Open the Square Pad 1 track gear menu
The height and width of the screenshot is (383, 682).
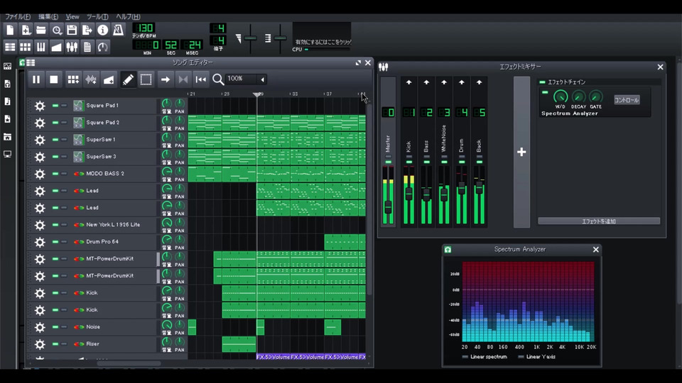40,106
